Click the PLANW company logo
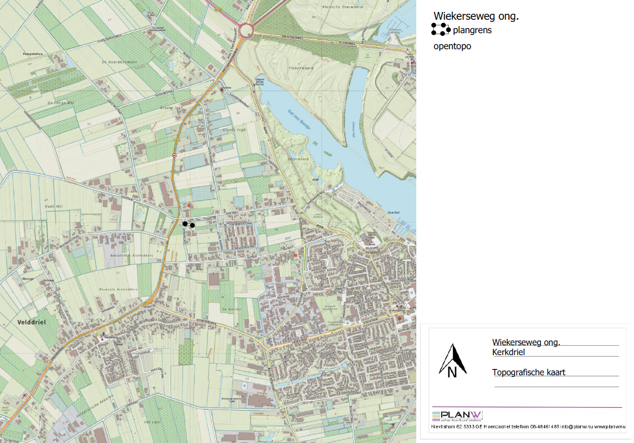Image resolution: width=634 pixels, height=443 pixels. pyautogui.click(x=457, y=416)
